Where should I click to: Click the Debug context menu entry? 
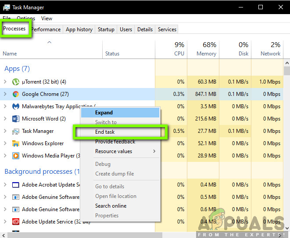coord(120,164)
